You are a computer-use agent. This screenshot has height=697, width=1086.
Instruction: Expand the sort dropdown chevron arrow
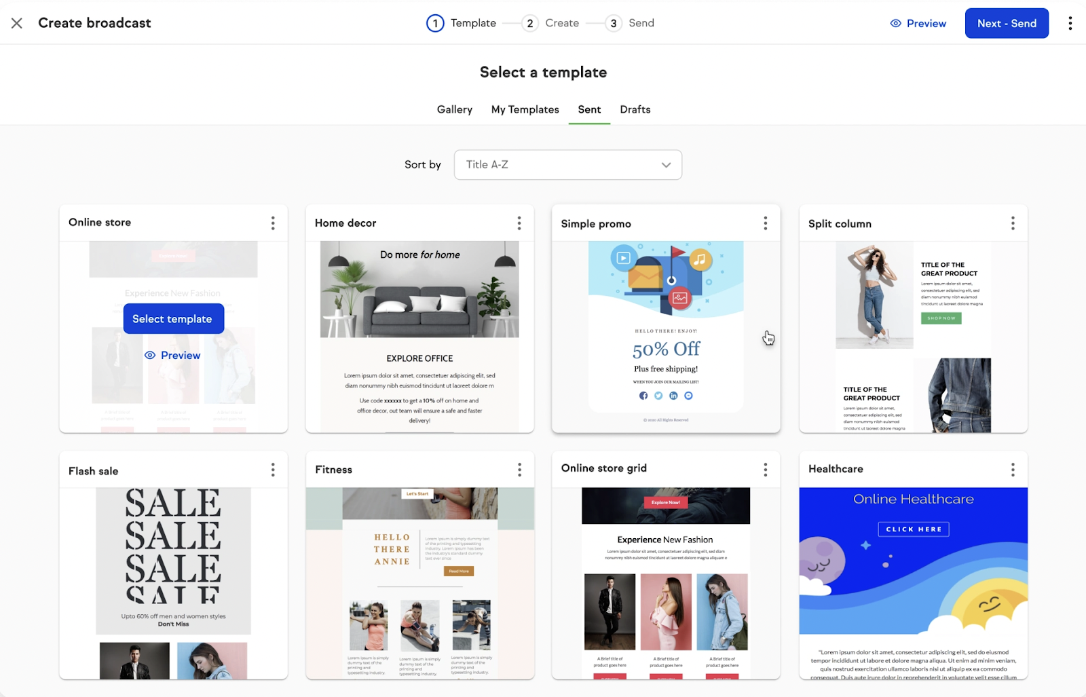point(666,165)
